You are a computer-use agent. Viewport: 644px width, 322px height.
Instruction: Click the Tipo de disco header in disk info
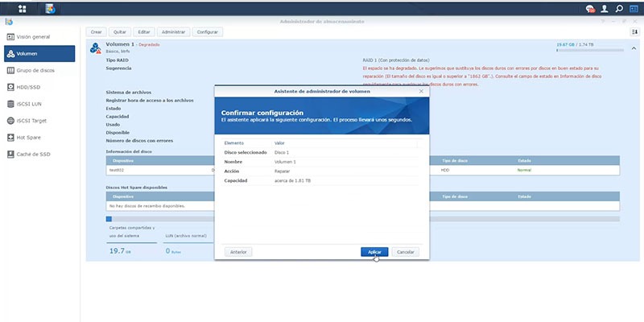coord(454,160)
